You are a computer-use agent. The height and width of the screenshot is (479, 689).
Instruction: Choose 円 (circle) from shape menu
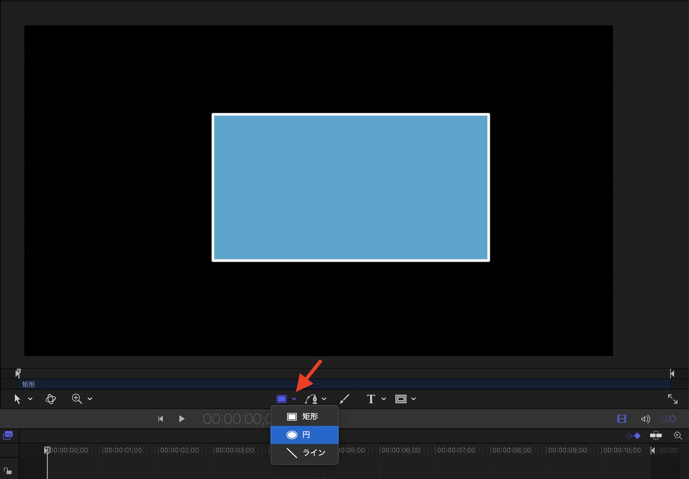pos(305,435)
